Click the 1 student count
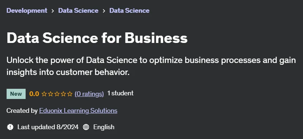Viewport: 303px width, 139px height. [120, 94]
